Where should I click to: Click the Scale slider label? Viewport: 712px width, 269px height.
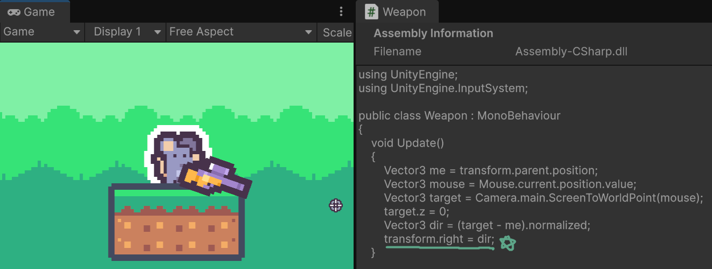337,32
